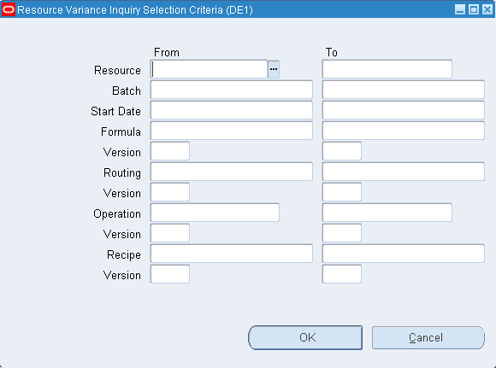Viewport: 496px width, 368px height.
Task: Click the Operation From field
Action: pos(215,213)
